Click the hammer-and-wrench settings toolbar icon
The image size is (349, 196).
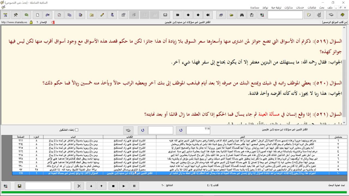click(x=16, y=15)
